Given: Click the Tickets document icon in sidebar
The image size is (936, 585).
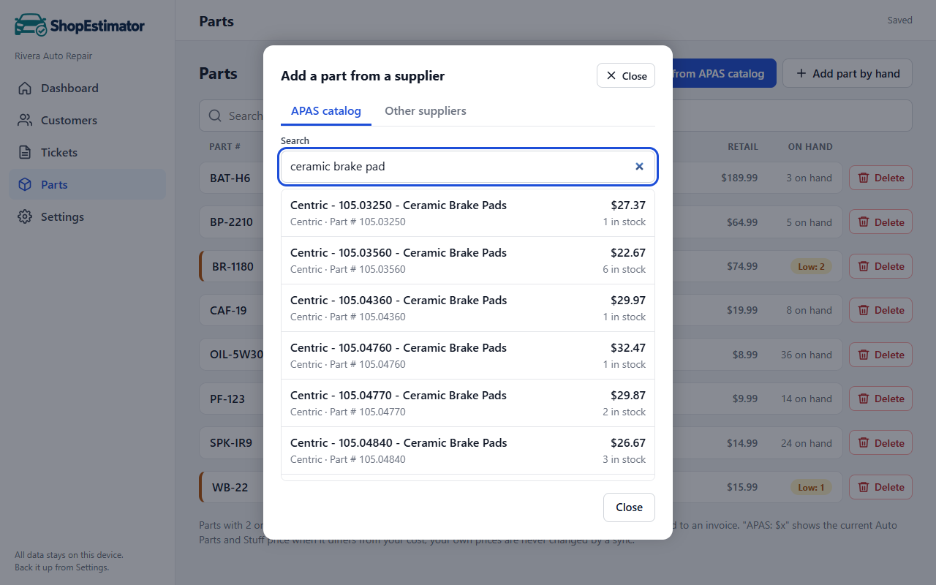Looking at the screenshot, I should [x=25, y=153].
